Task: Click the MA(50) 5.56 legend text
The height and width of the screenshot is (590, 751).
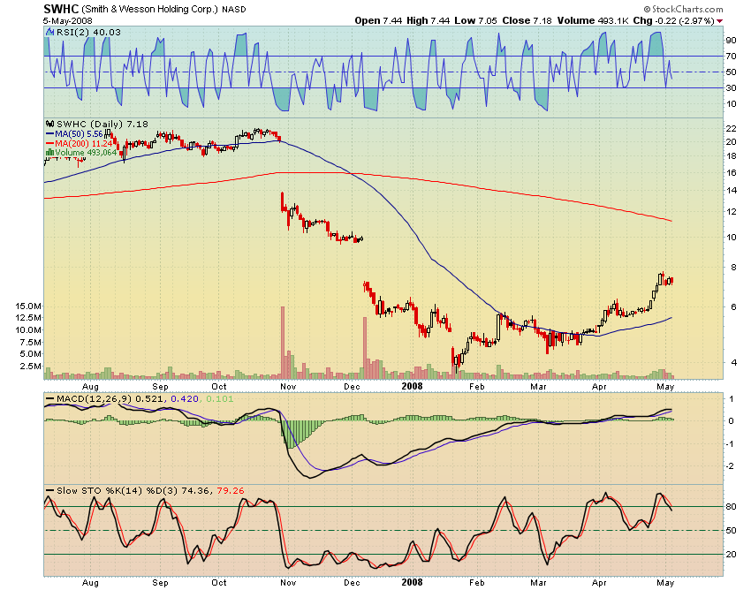Action: (x=79, y=134)
